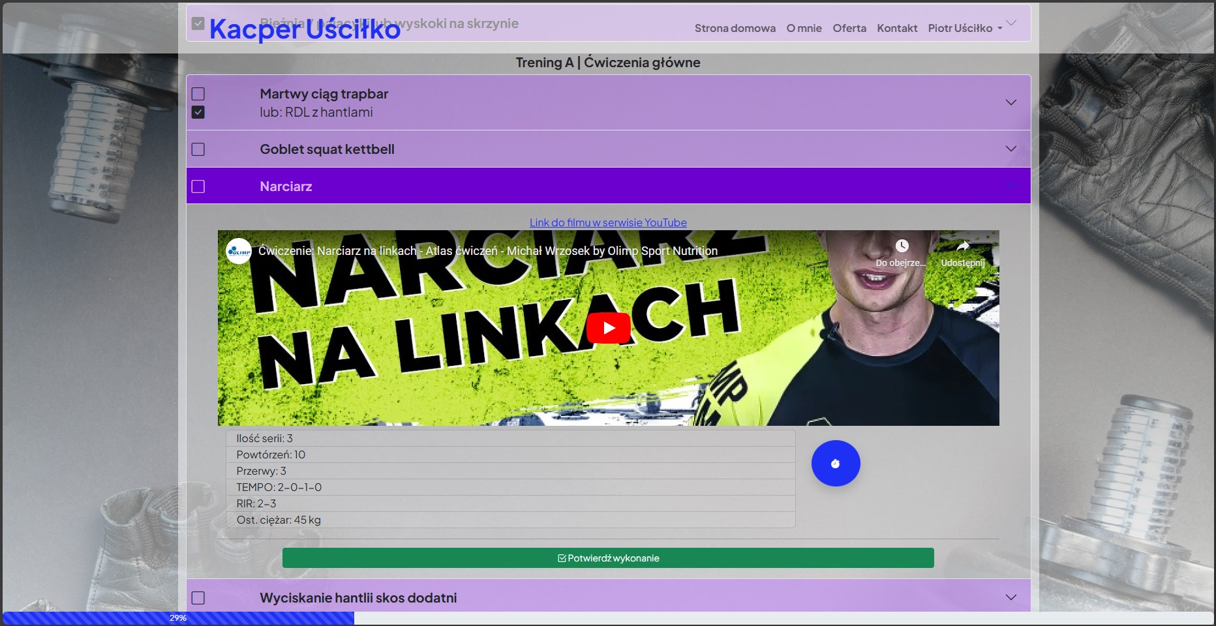Select the TEMPO: 2-0-1-0 row
Image resolution: width=1216 pixels, height=626 pixels.
pos(511,487)
